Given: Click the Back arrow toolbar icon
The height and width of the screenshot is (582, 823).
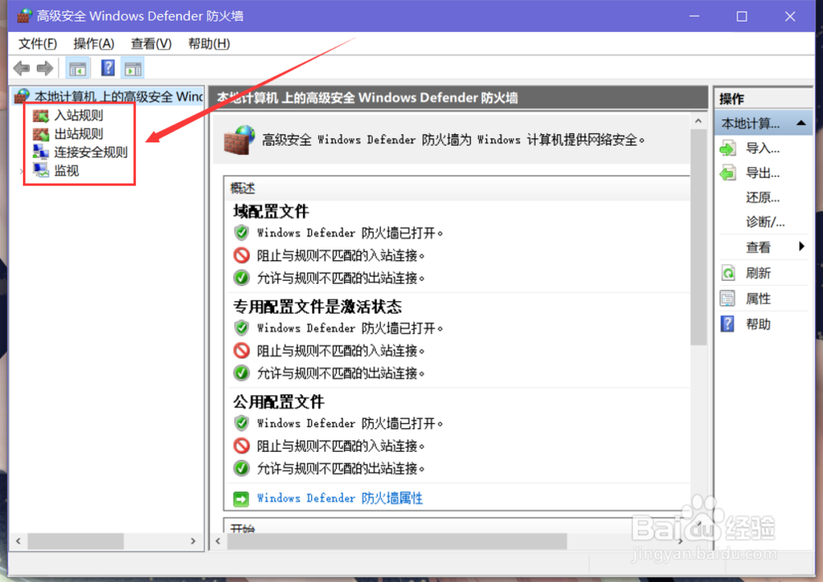Looking at the screenshot, I should (21, 68).
